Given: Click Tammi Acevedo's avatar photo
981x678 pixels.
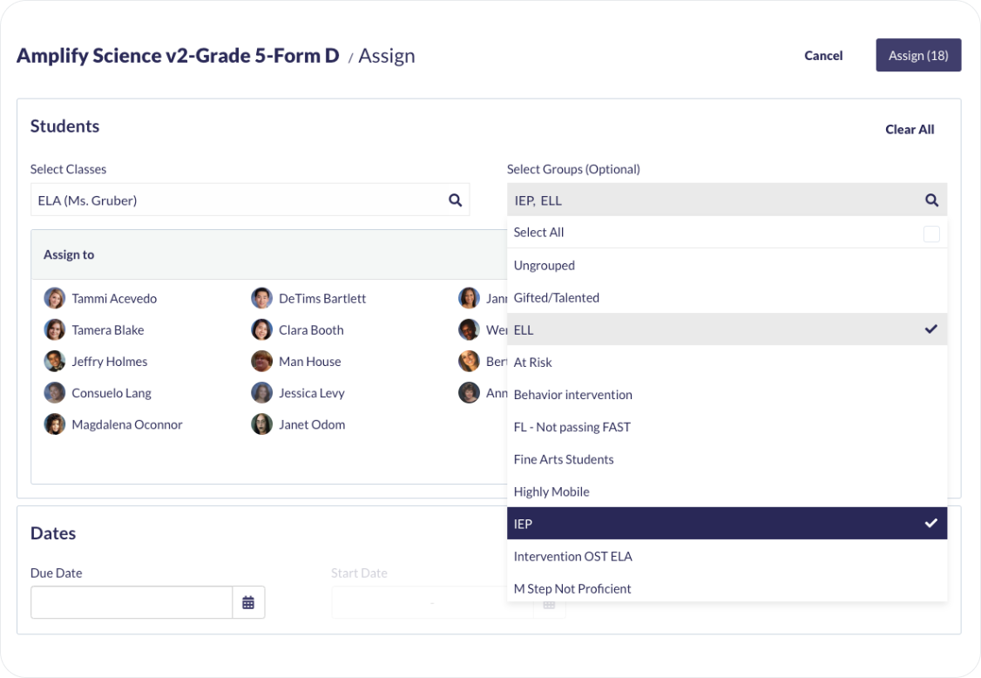Looking at the screenshot, I should tap(54, 298).
